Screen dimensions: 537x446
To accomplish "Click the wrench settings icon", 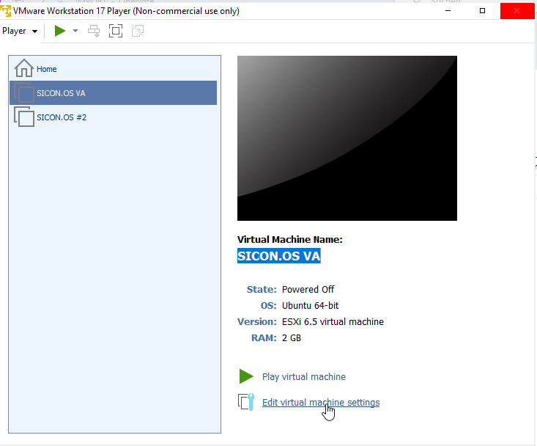I will coord(246,402).
